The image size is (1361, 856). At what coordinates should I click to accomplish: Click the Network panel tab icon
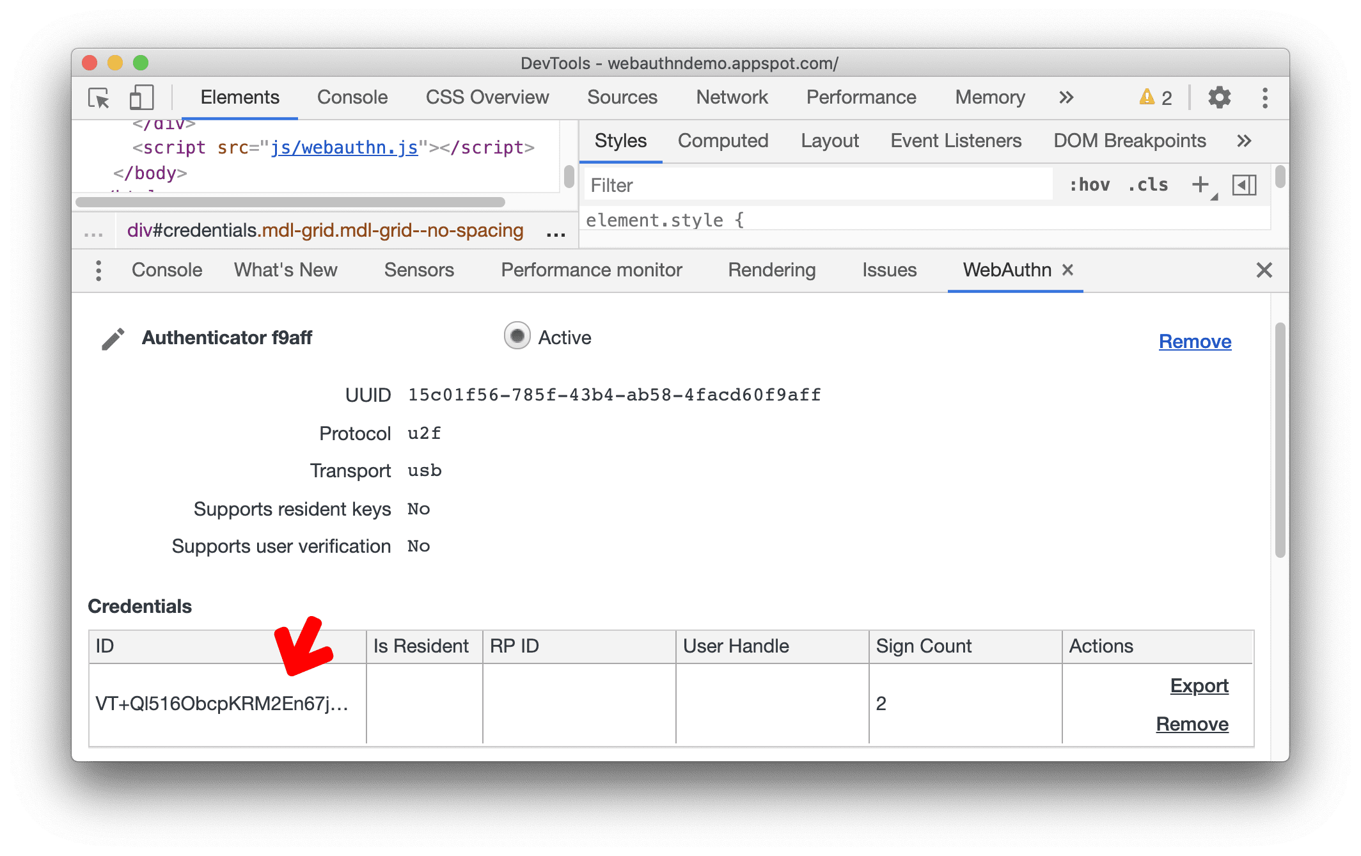(732, 97)
